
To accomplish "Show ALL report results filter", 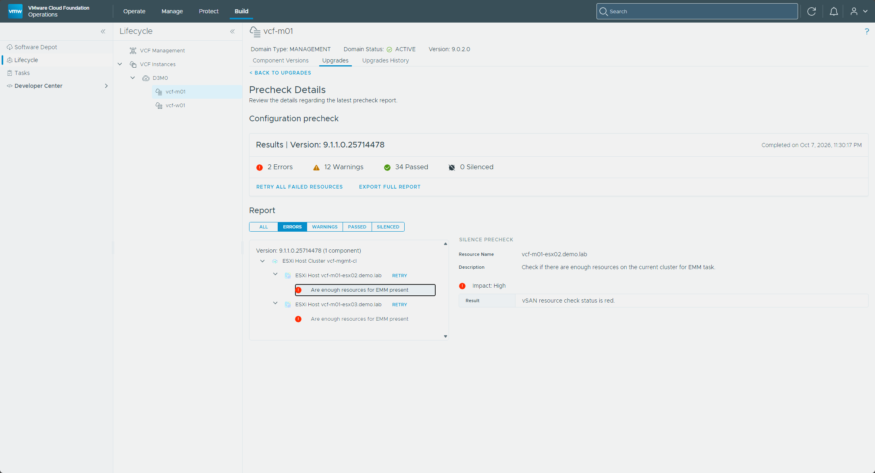I will (x=264, y=227).
